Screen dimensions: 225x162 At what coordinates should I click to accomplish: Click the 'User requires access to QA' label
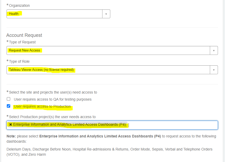click(x=53, y=99)
